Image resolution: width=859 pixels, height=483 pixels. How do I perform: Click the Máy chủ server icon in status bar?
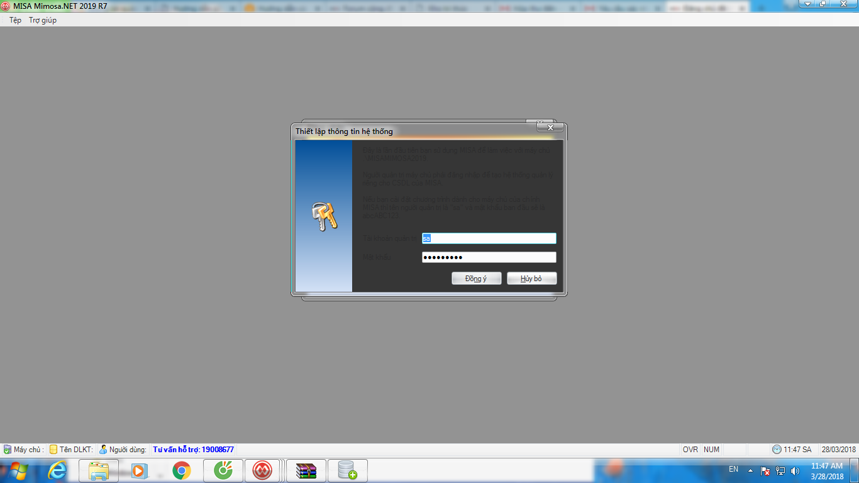[x=8, y=450]
